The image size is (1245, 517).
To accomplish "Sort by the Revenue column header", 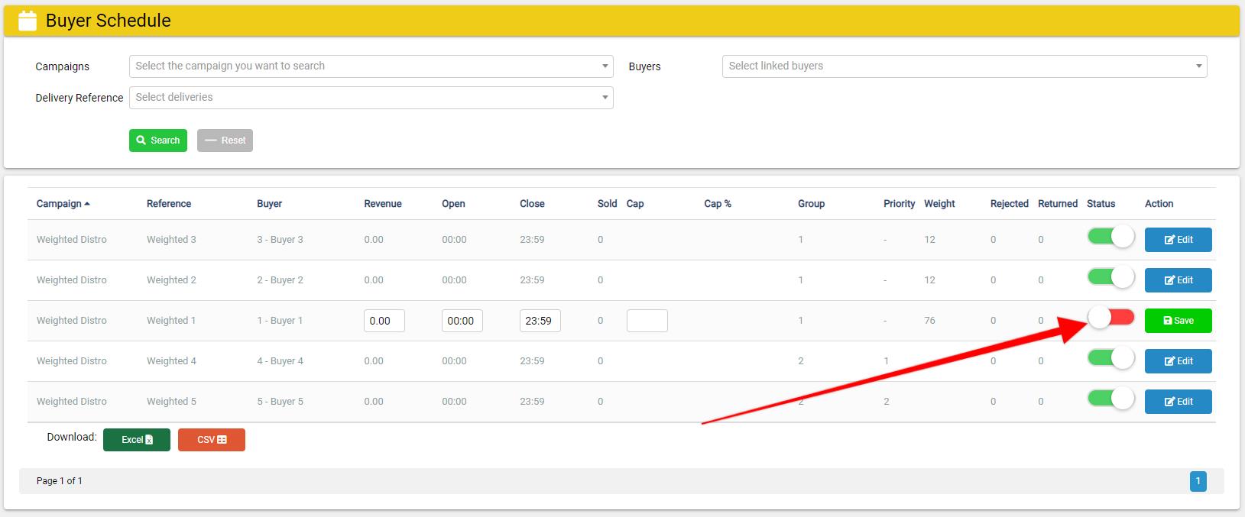I will tap(383, 204).
